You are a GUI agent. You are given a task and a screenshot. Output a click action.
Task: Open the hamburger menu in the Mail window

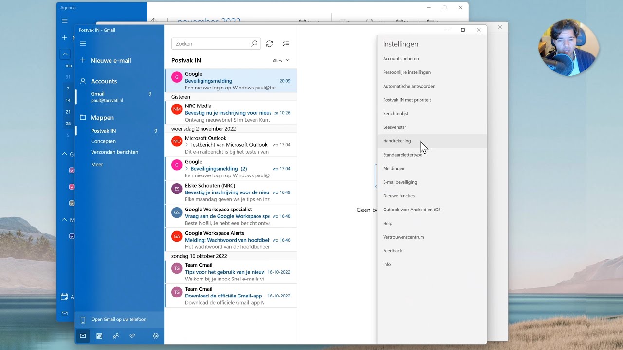click(x=83, y=44)
